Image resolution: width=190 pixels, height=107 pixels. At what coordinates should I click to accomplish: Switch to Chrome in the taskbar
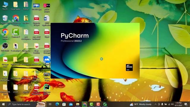[85, 104]
